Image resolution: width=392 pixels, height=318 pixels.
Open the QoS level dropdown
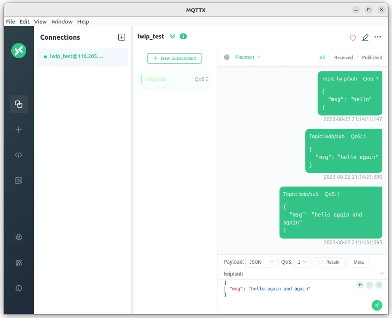click(302, 262)
